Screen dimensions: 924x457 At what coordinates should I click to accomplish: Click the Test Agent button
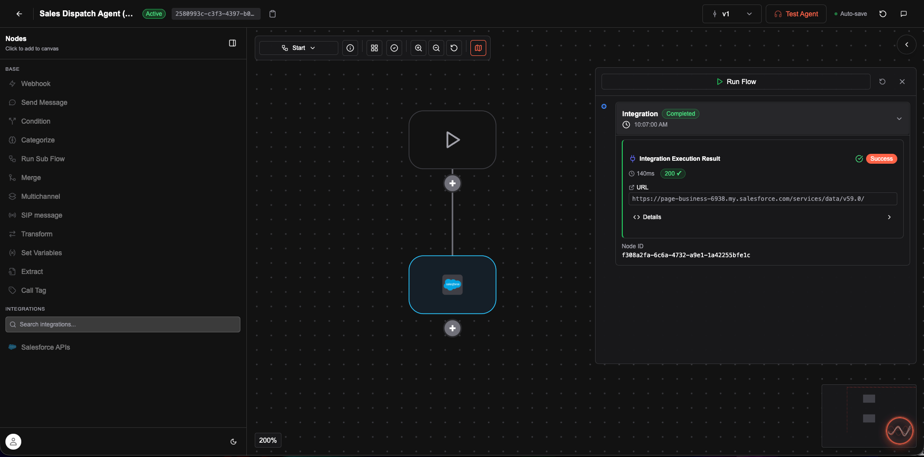[x=796, y=14]
